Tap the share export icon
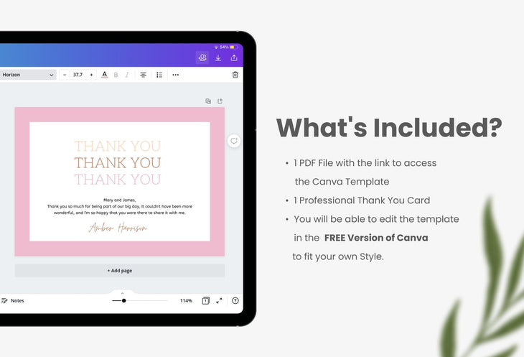Screen dimensions: 524x357 pyautogui.click(x=234, y=57)
